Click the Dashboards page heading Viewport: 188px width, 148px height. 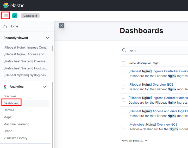click(x=141, y=31)
